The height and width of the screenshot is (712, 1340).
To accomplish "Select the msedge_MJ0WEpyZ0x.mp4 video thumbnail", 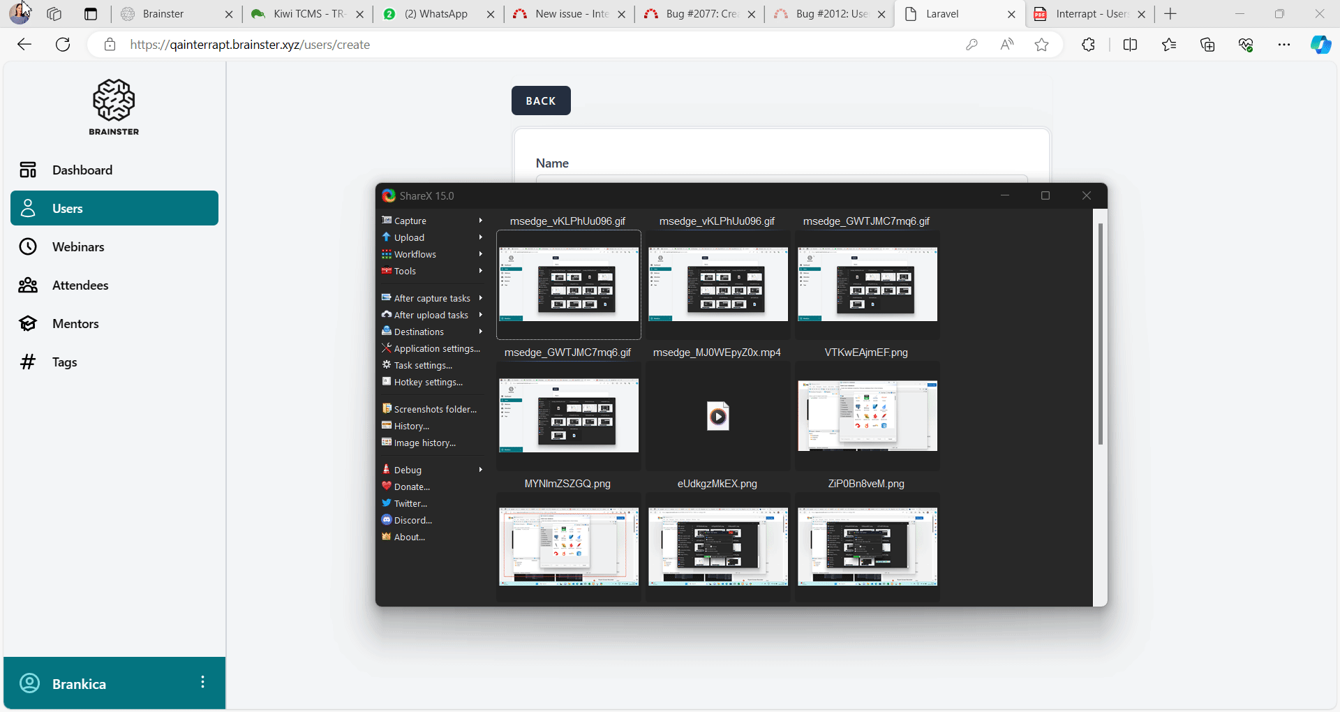I will click(717, 416).
